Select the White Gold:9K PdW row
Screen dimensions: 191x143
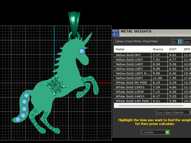coord(152,83)
